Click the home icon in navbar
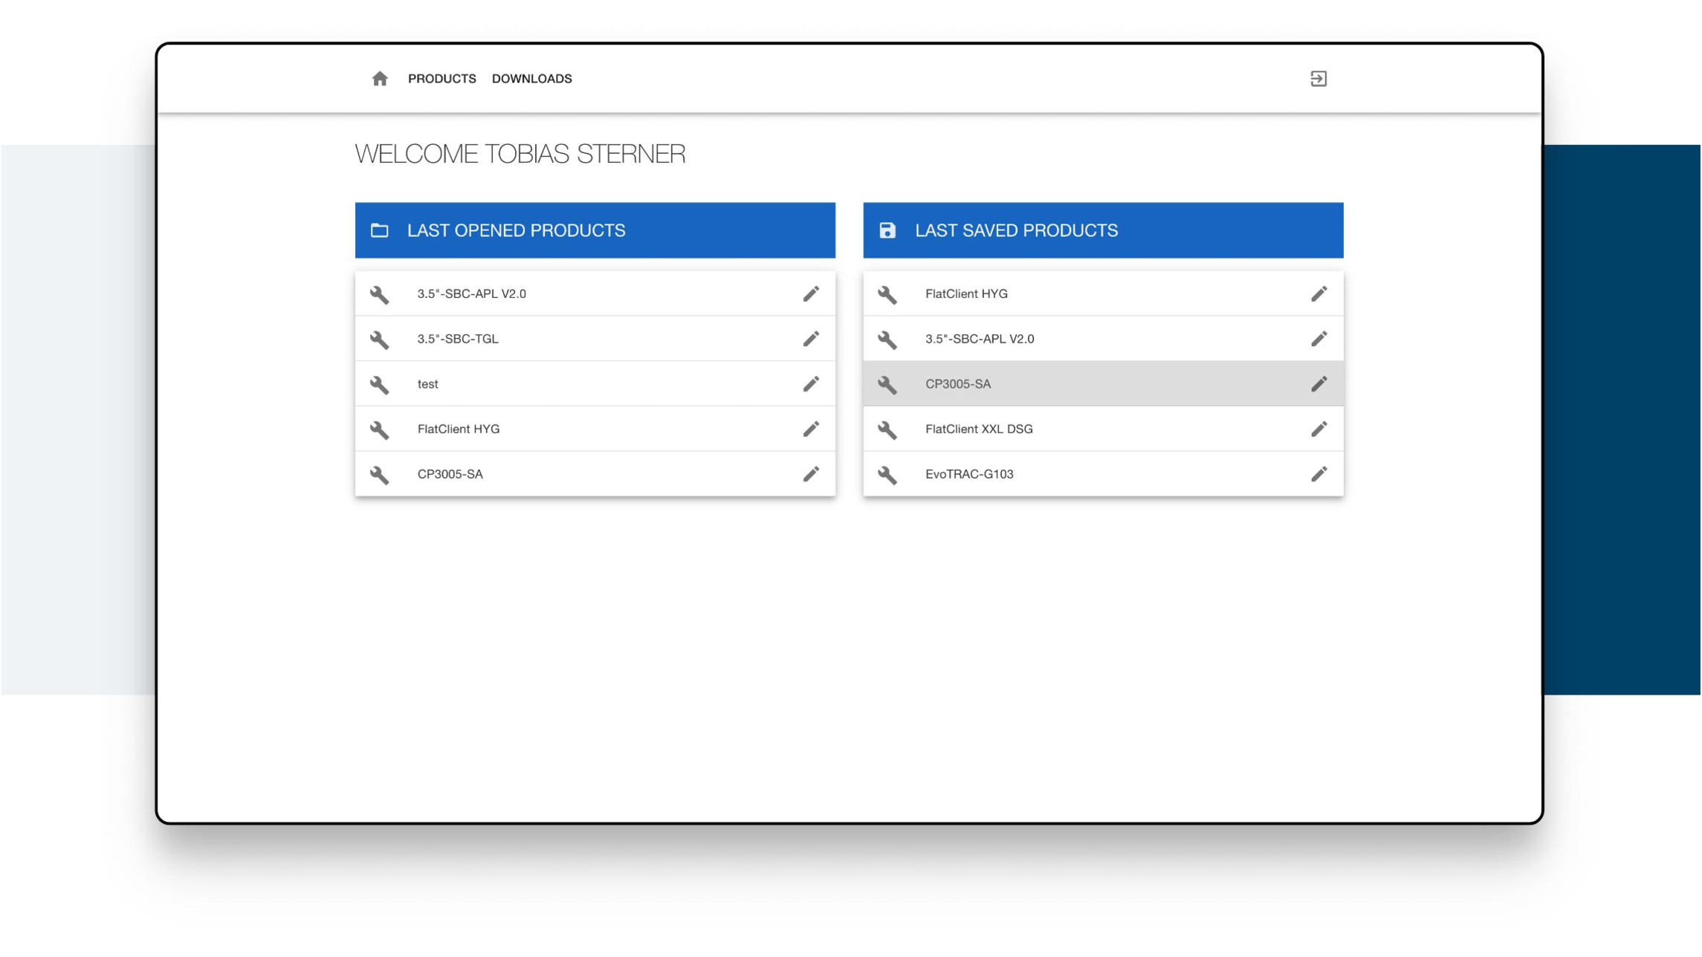 click(x=380, y=79)
